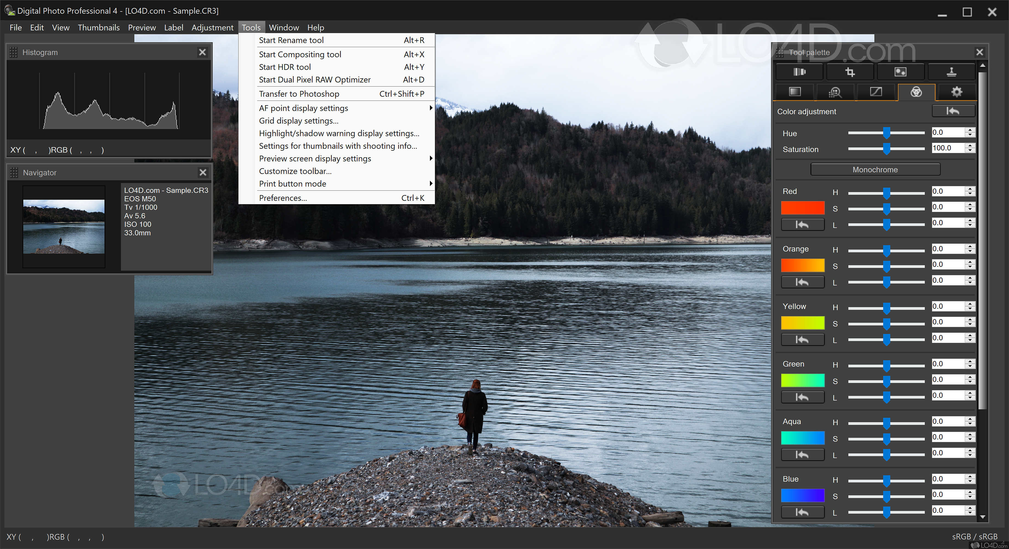Select the crop tool palette icon
This screenshot has height=549, width=1009.
tap(850, 72)
